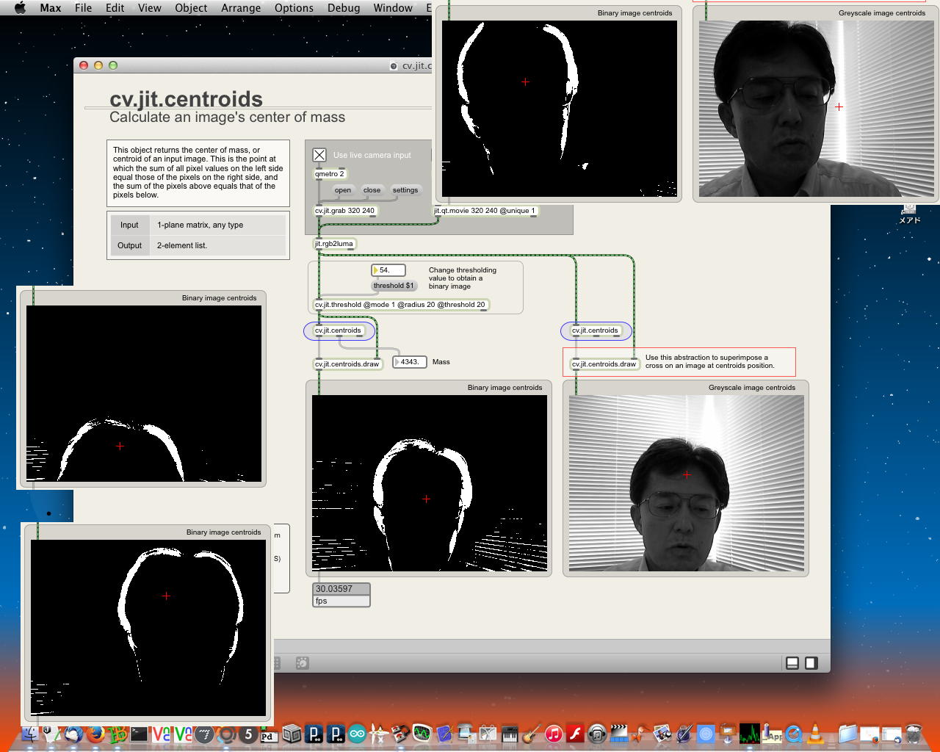940x752 pixels.
Task: Open the Max 5 icon in dock
Action: tap(248, 733)
